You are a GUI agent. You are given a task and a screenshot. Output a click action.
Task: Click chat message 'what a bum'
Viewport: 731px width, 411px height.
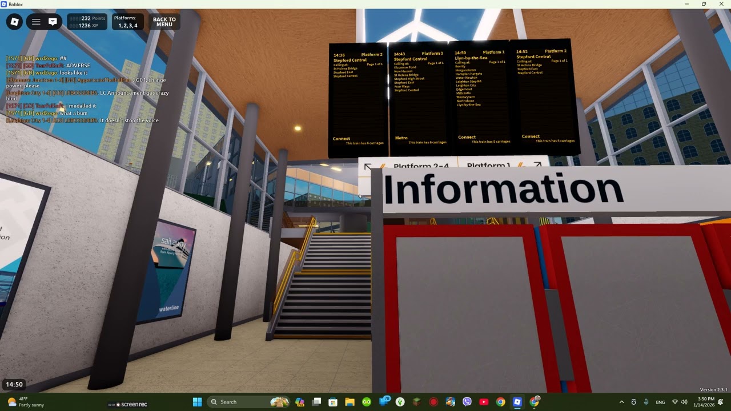47,113
